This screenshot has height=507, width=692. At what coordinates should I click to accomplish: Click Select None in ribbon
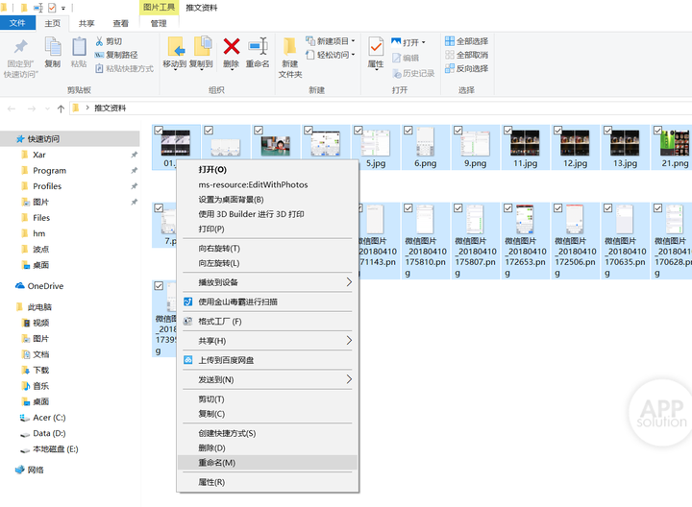466,55
